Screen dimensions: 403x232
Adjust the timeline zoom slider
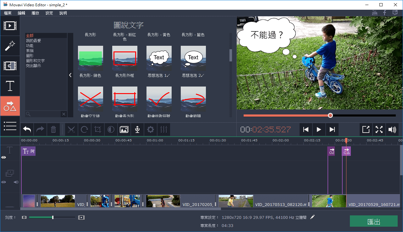pos(52,217)
